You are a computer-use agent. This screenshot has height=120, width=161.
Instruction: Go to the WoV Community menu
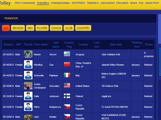coord(25,3)
